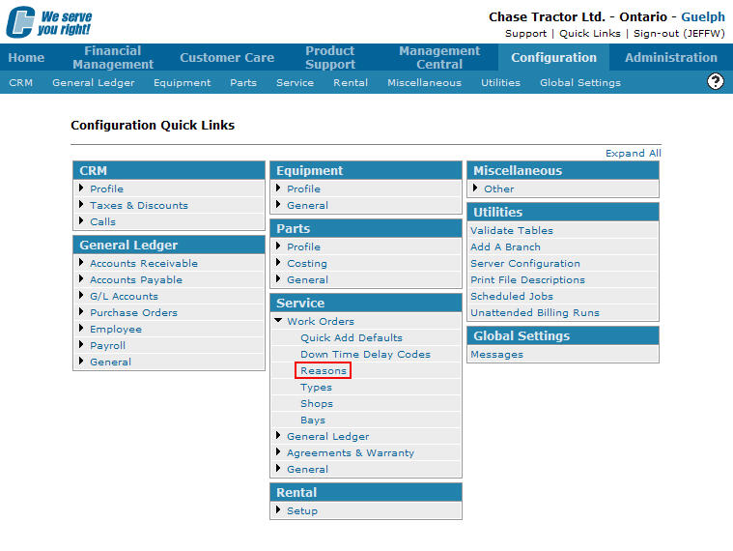The height and width of the screenshot is (551, 733).
Task: Open Reasons under Work Orders
Action: click(324, 370)
